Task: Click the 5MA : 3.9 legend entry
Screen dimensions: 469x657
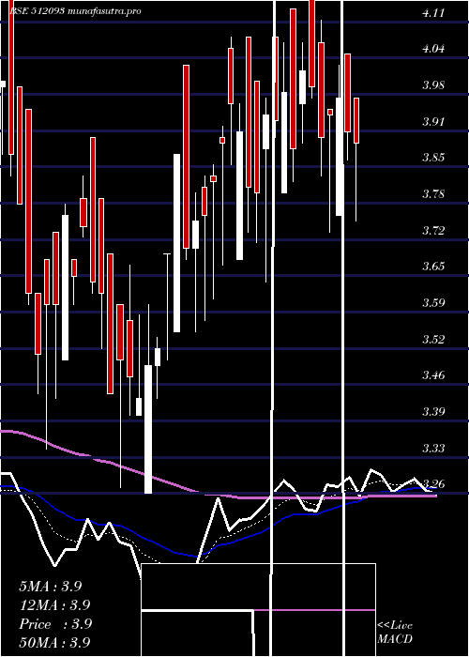Action: click(51, 587)
